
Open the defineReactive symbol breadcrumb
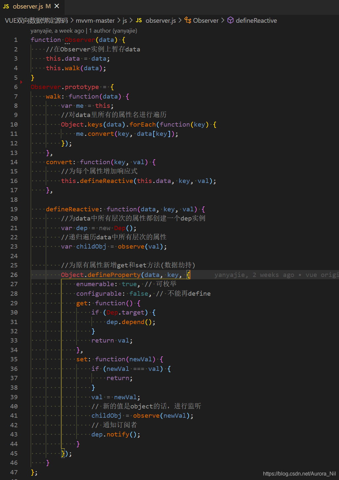[x=256, y=20]
